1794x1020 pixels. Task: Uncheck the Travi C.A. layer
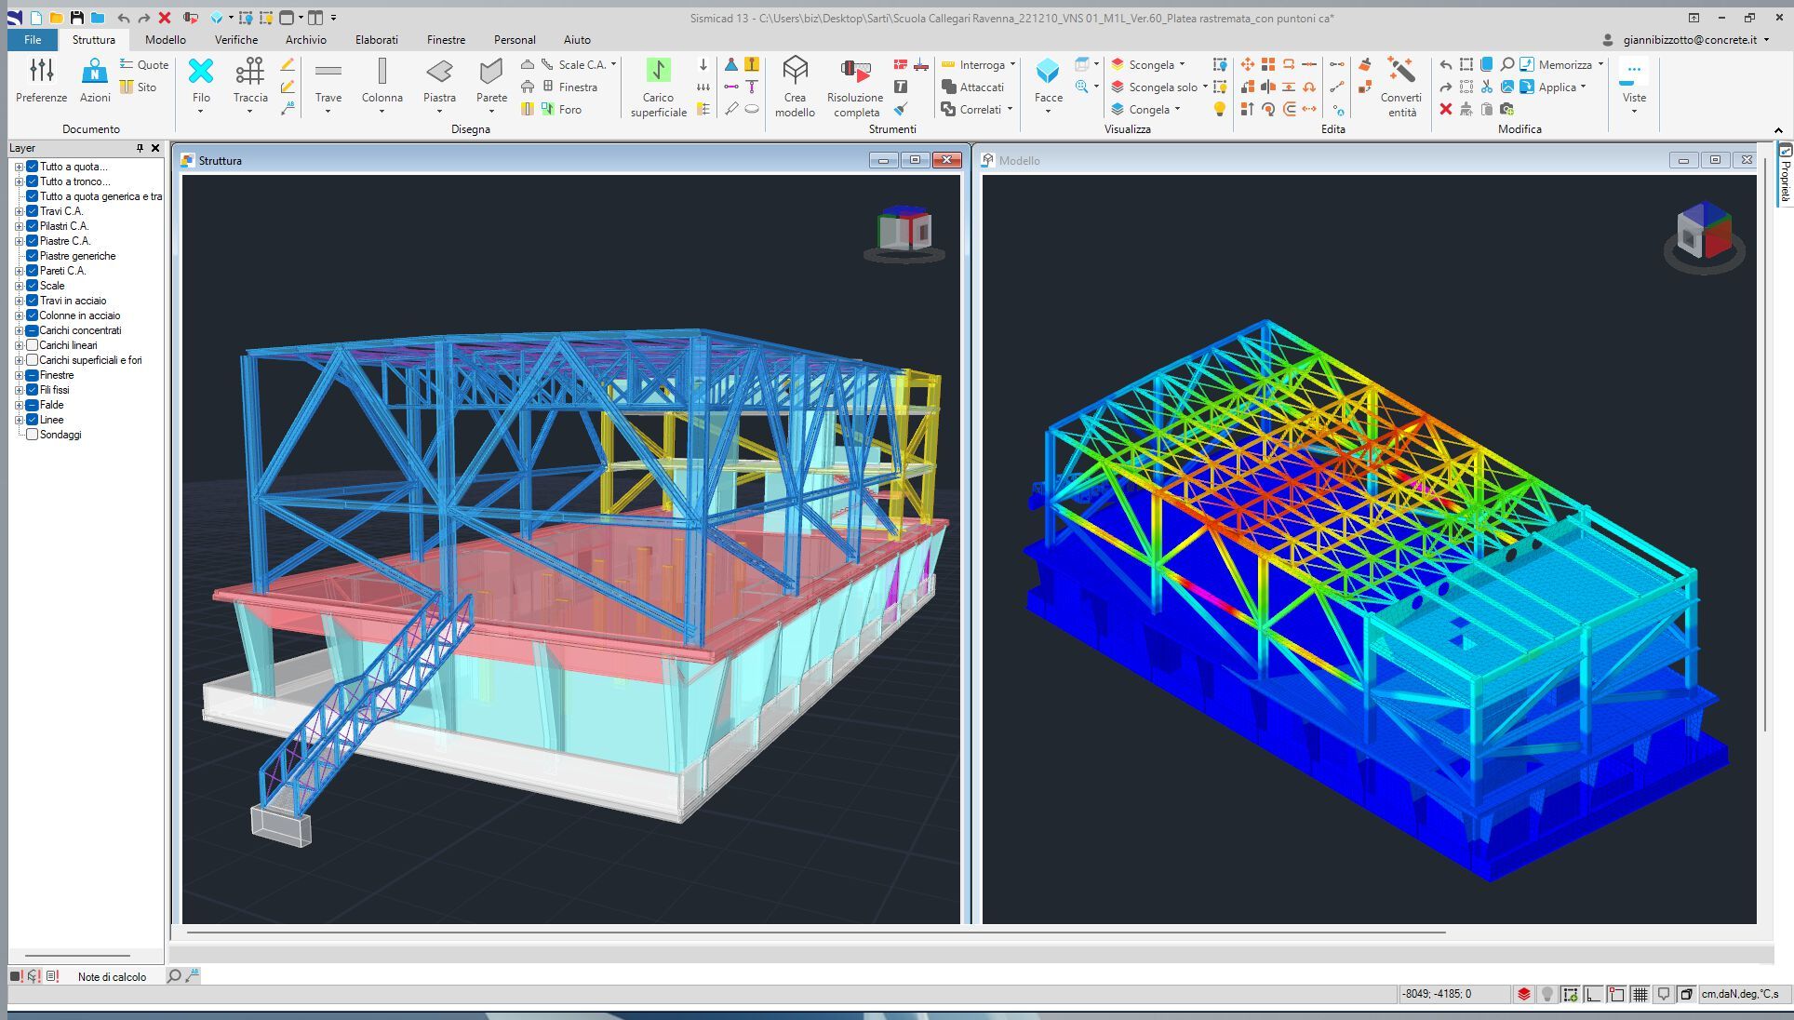pyautogui.click(x=33, y=211)
